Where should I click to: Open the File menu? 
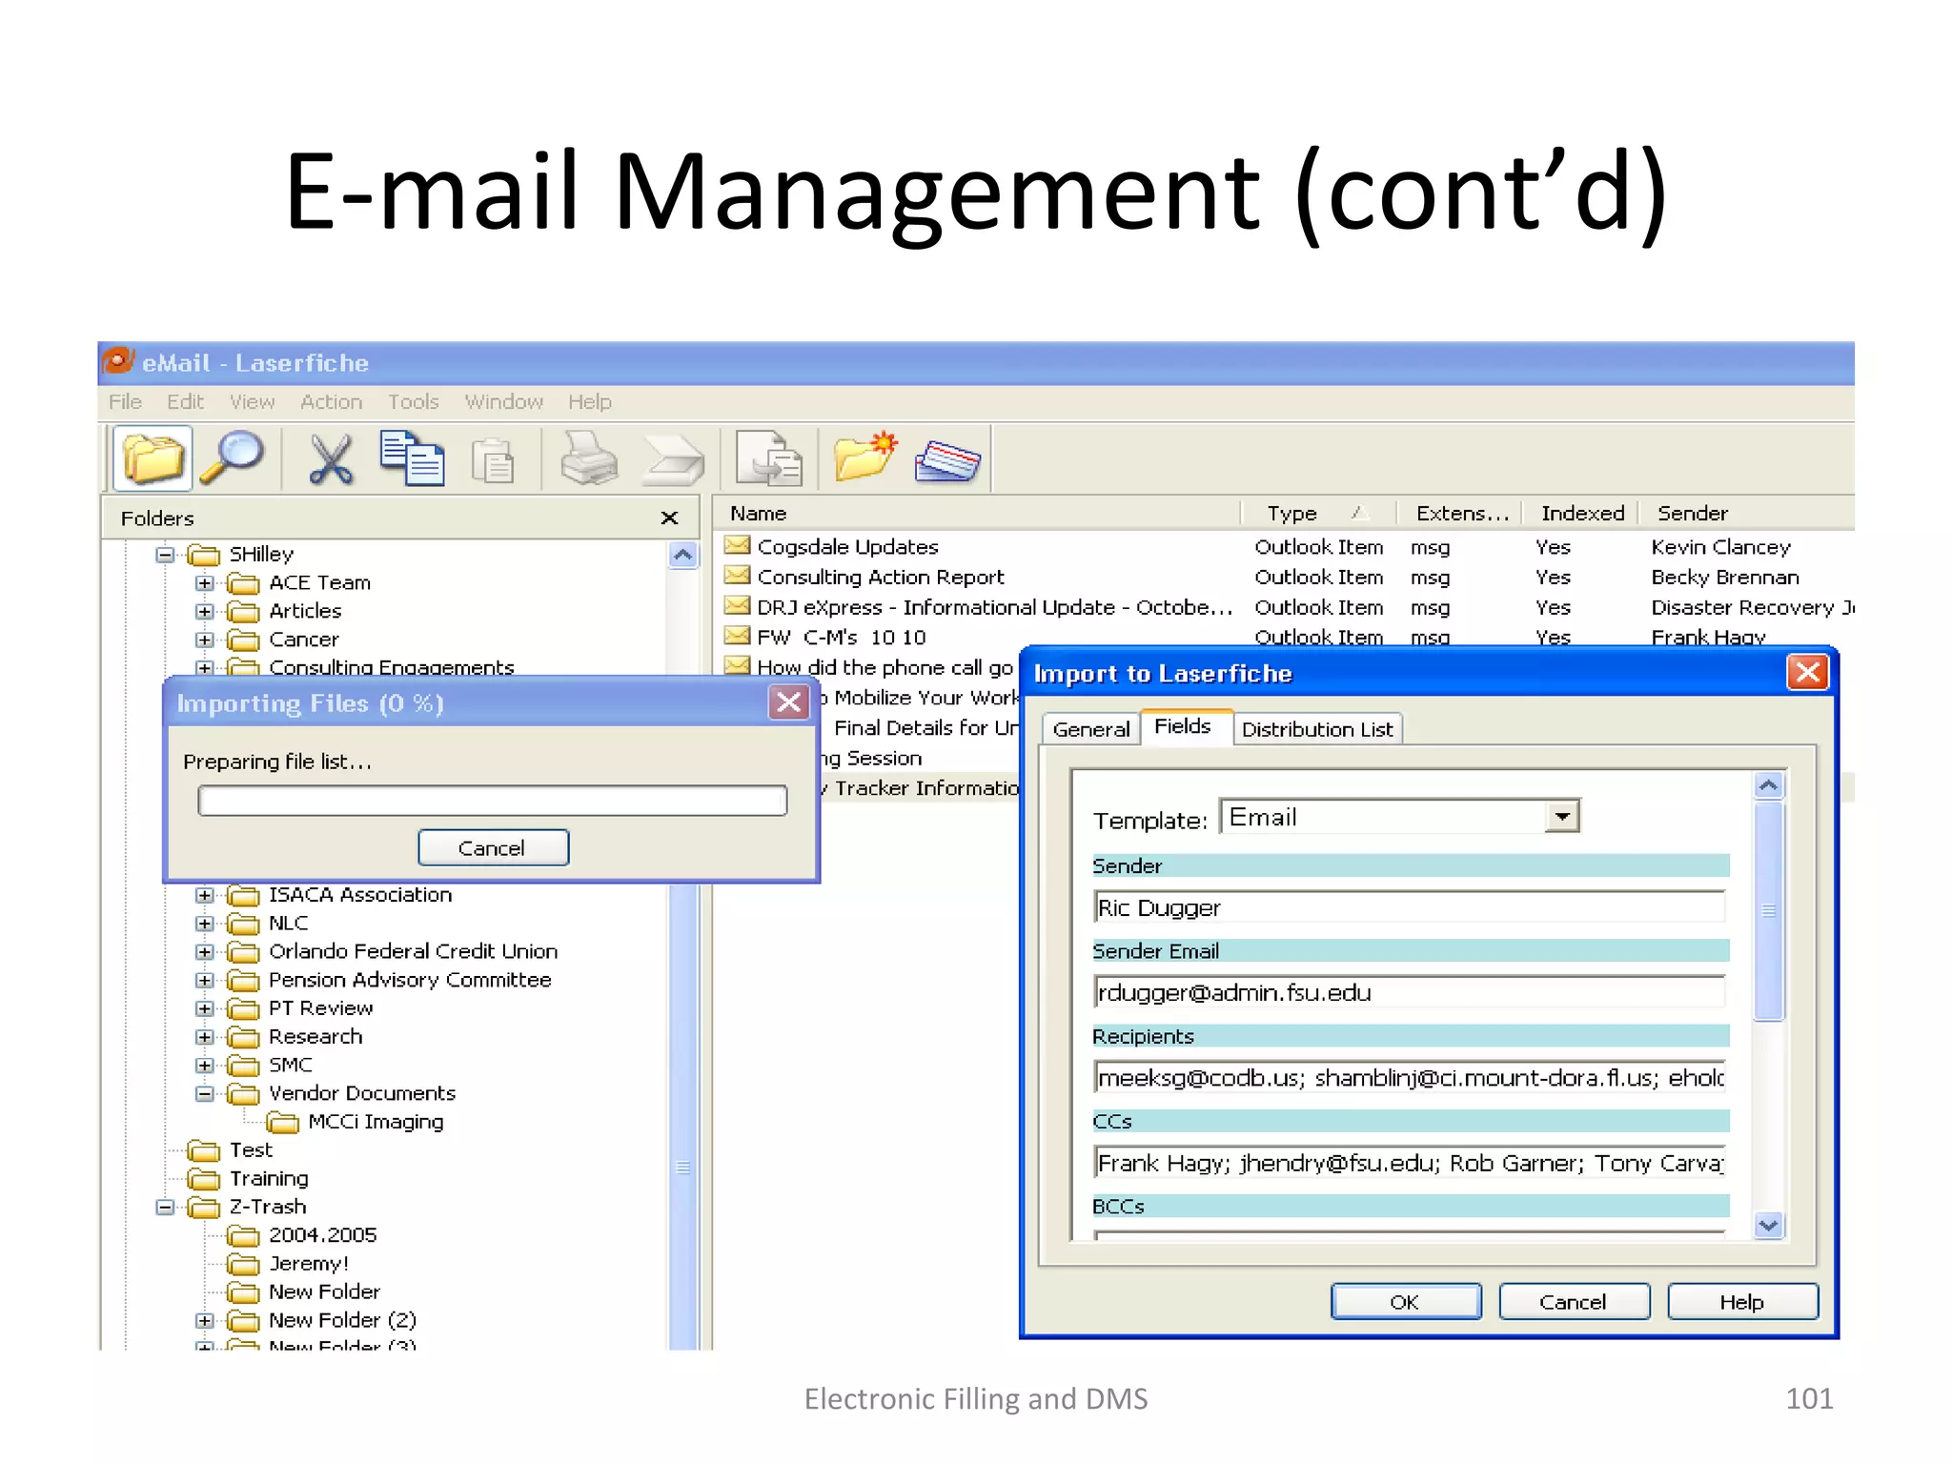coord(125,402)
